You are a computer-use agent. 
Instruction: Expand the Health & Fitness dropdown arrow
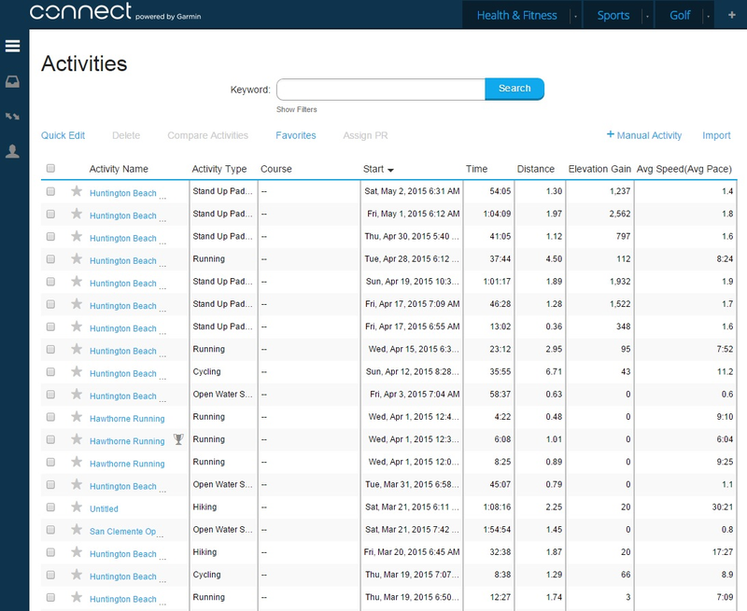point(575,16)
